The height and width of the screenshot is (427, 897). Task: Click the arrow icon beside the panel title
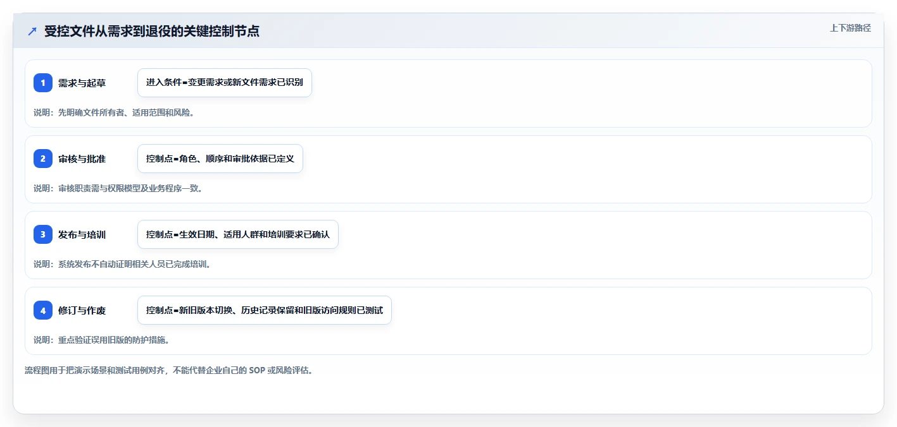32,32
